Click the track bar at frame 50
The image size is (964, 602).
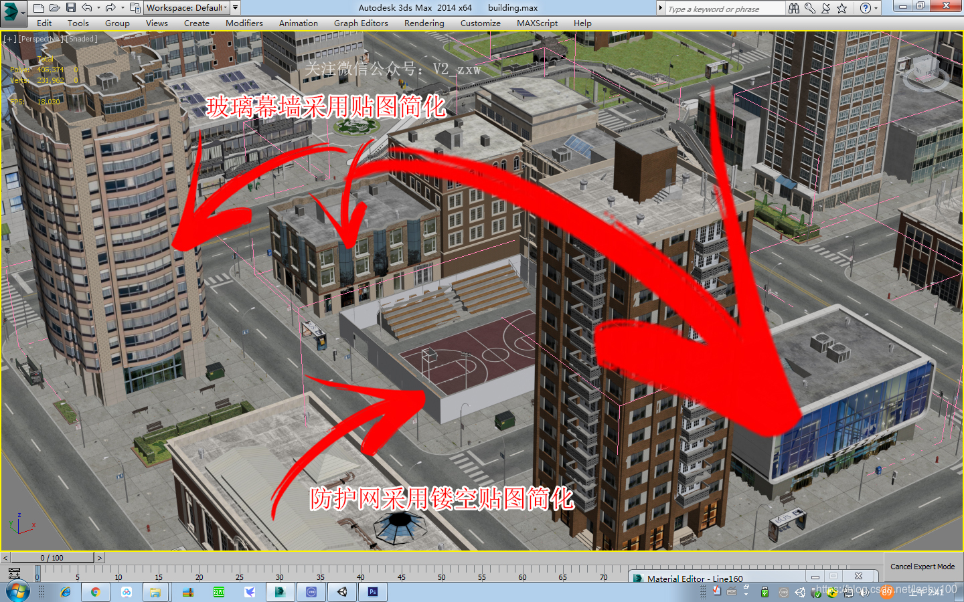[x=441, y=573]
